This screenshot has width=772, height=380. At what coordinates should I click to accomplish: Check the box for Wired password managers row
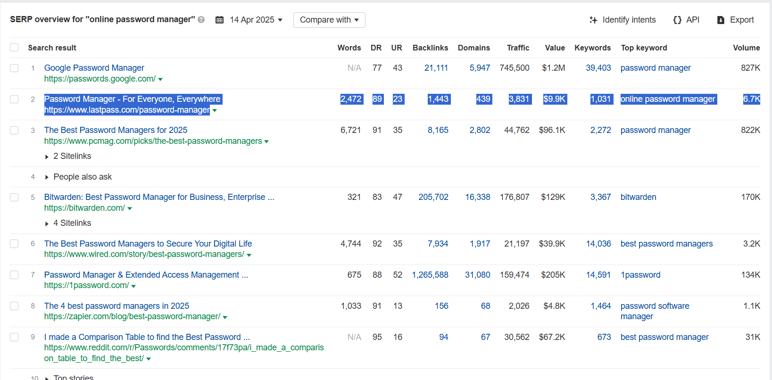pos(14,244)
